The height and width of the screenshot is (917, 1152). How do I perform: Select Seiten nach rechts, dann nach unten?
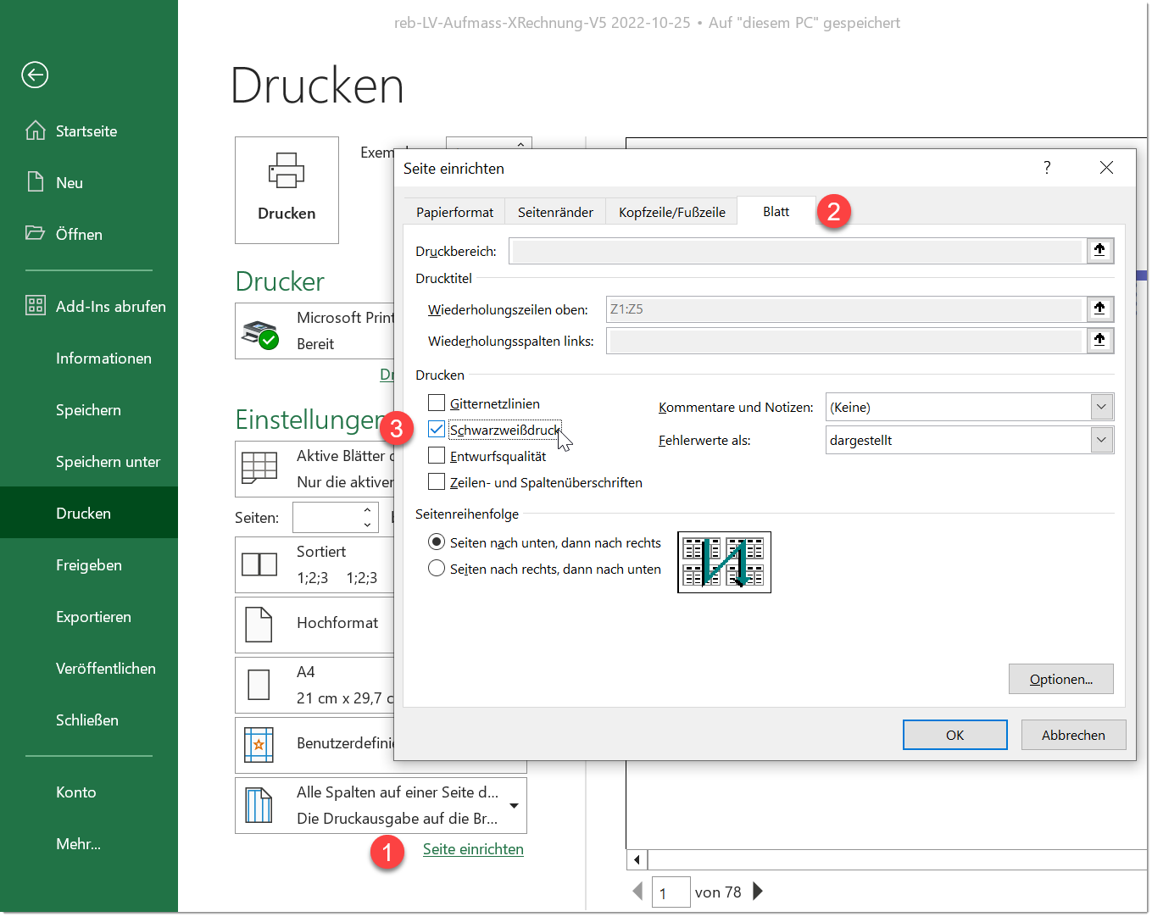pyautogui.click(x=437, y=569)
